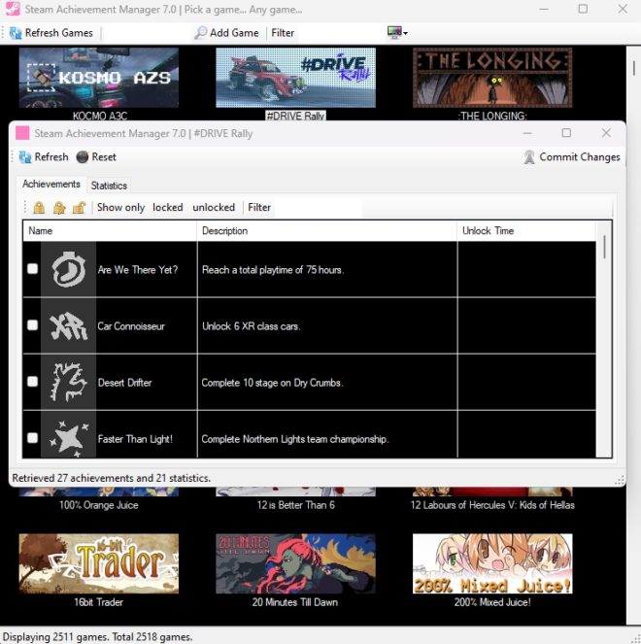Click the '12 is Better Than 6' label
Screen dimensions: 641x644
(x=295, y=505)
